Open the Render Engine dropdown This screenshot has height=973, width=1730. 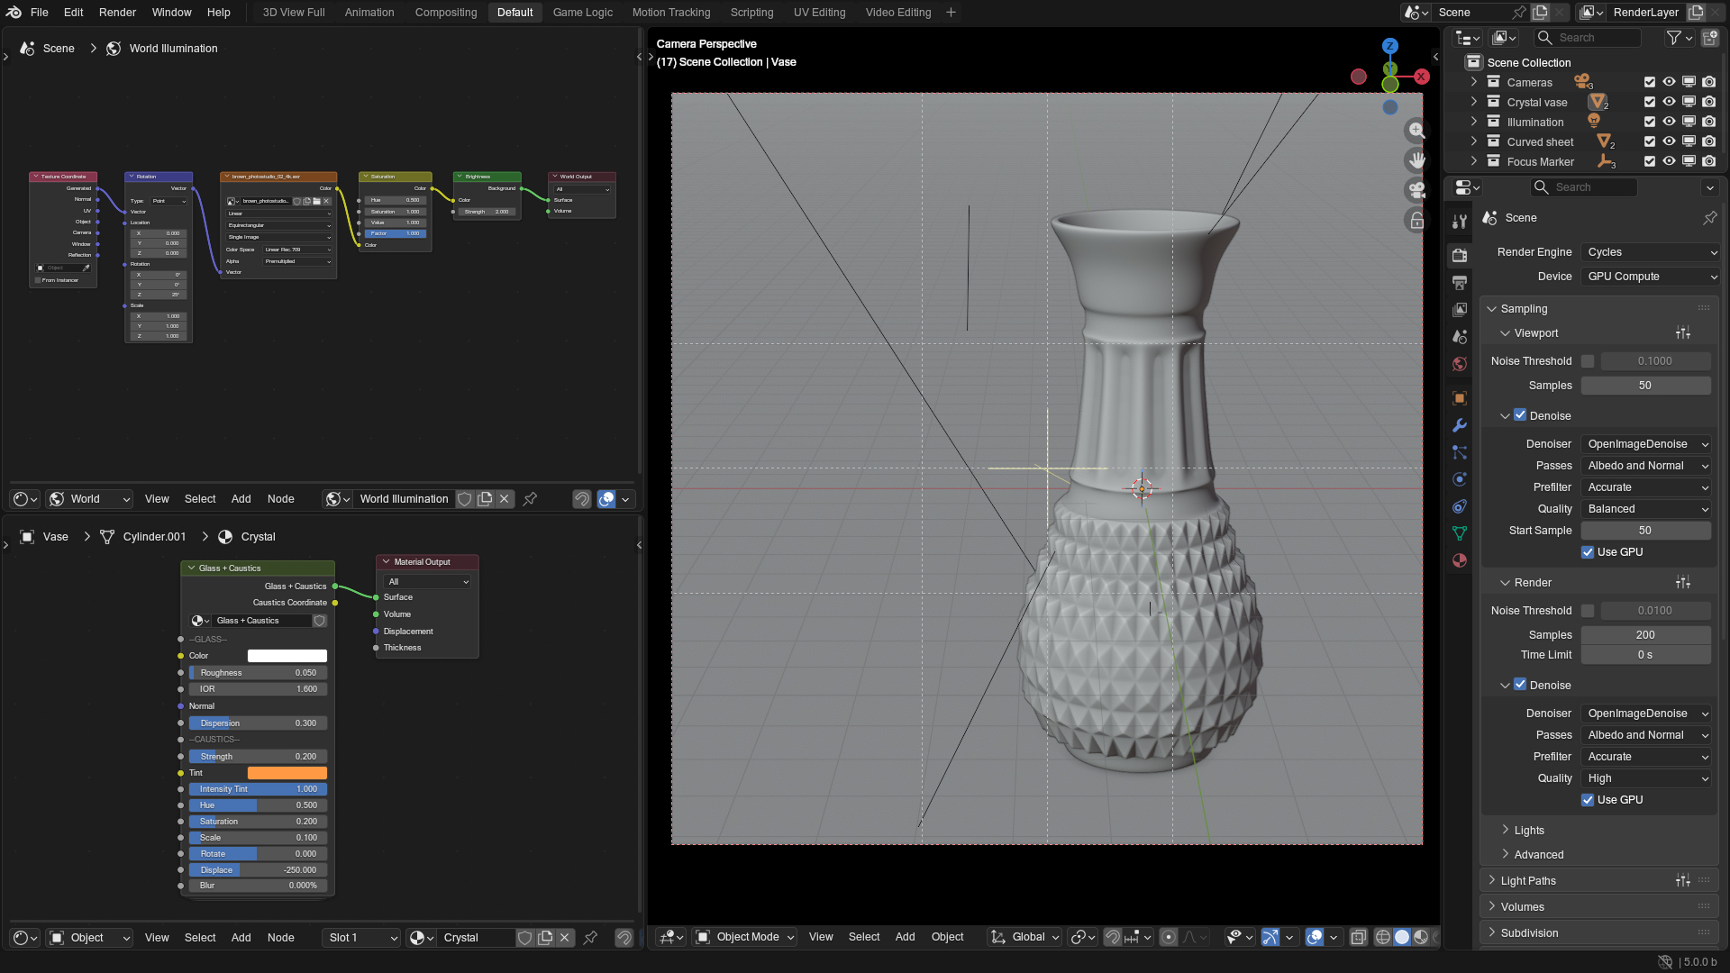click(x=1651, y=252)
